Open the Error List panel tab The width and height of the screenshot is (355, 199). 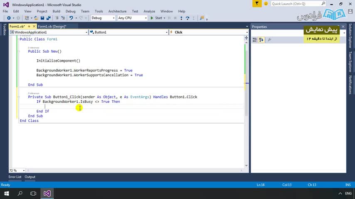(x=15, y=177)
